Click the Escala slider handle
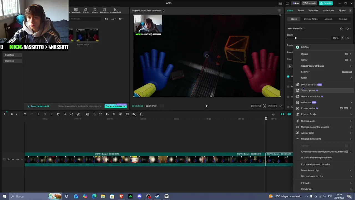The width and height of the screenshot is (355, 200). click(x=295, y=38)
